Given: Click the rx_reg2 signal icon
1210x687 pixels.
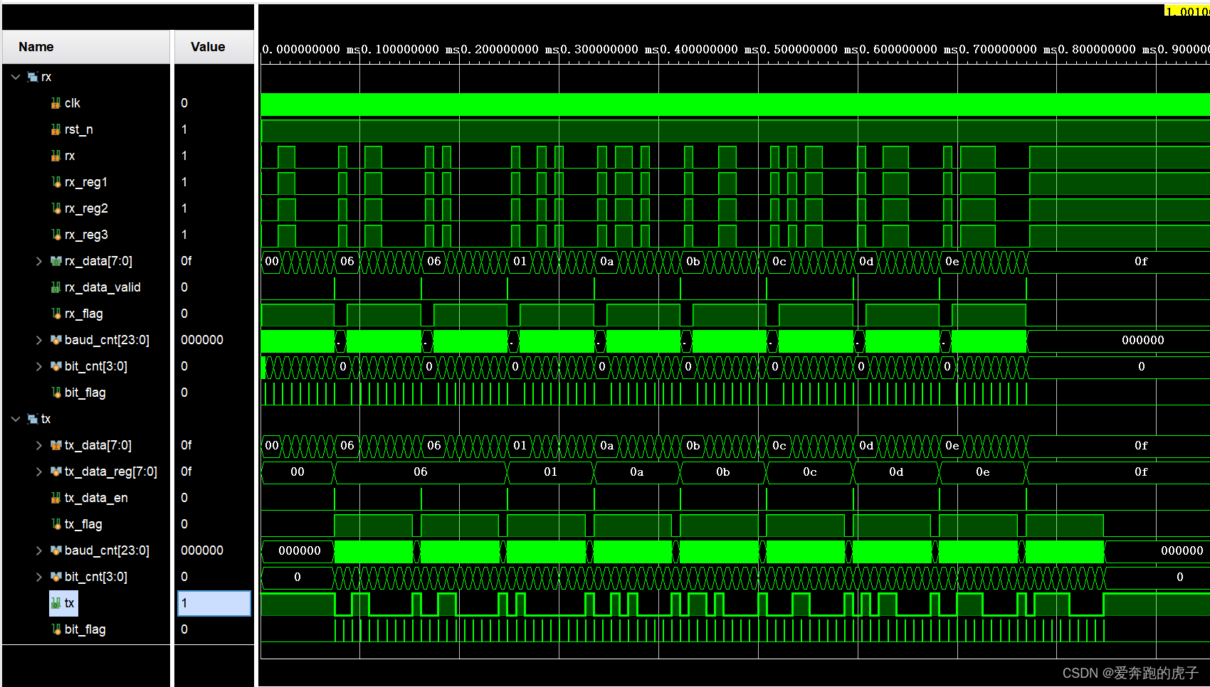Looking at the screenshot, I should click(56, 208).
